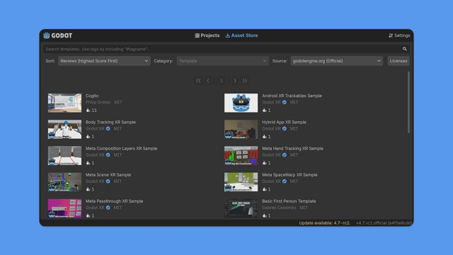
Task: Click the magnifier search icon
Action: [405, 49]
